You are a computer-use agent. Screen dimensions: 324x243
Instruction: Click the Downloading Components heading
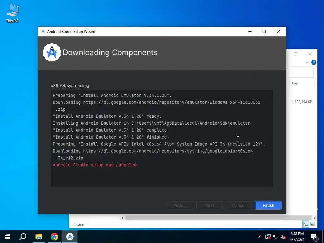(110, 53)
